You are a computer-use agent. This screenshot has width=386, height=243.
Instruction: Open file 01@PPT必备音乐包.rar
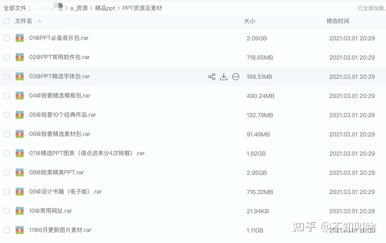coord(59,38)
